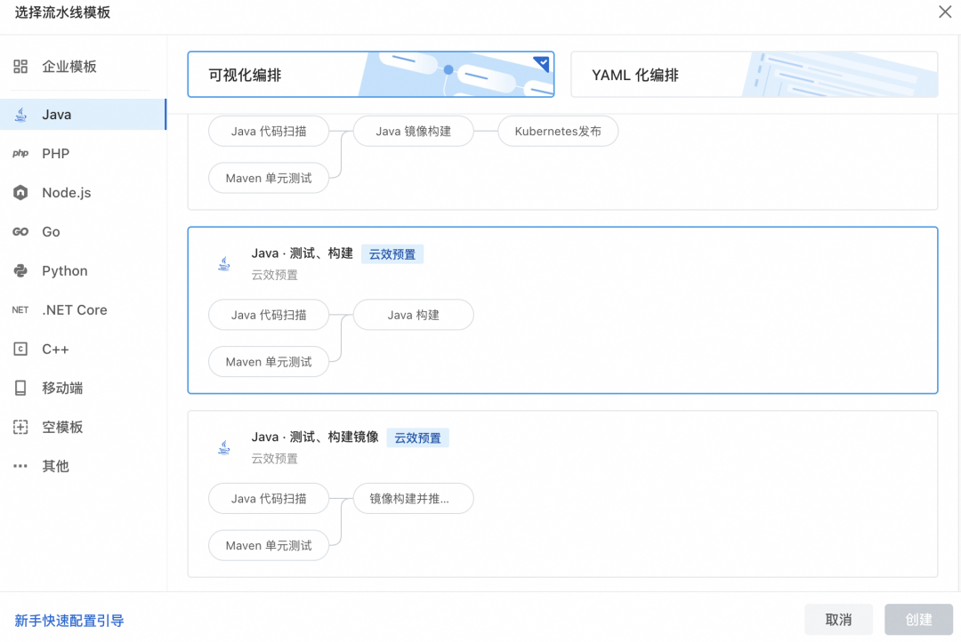
Task: Click the grid icon beside 企业模板
Action: click(x=20, y=67)
